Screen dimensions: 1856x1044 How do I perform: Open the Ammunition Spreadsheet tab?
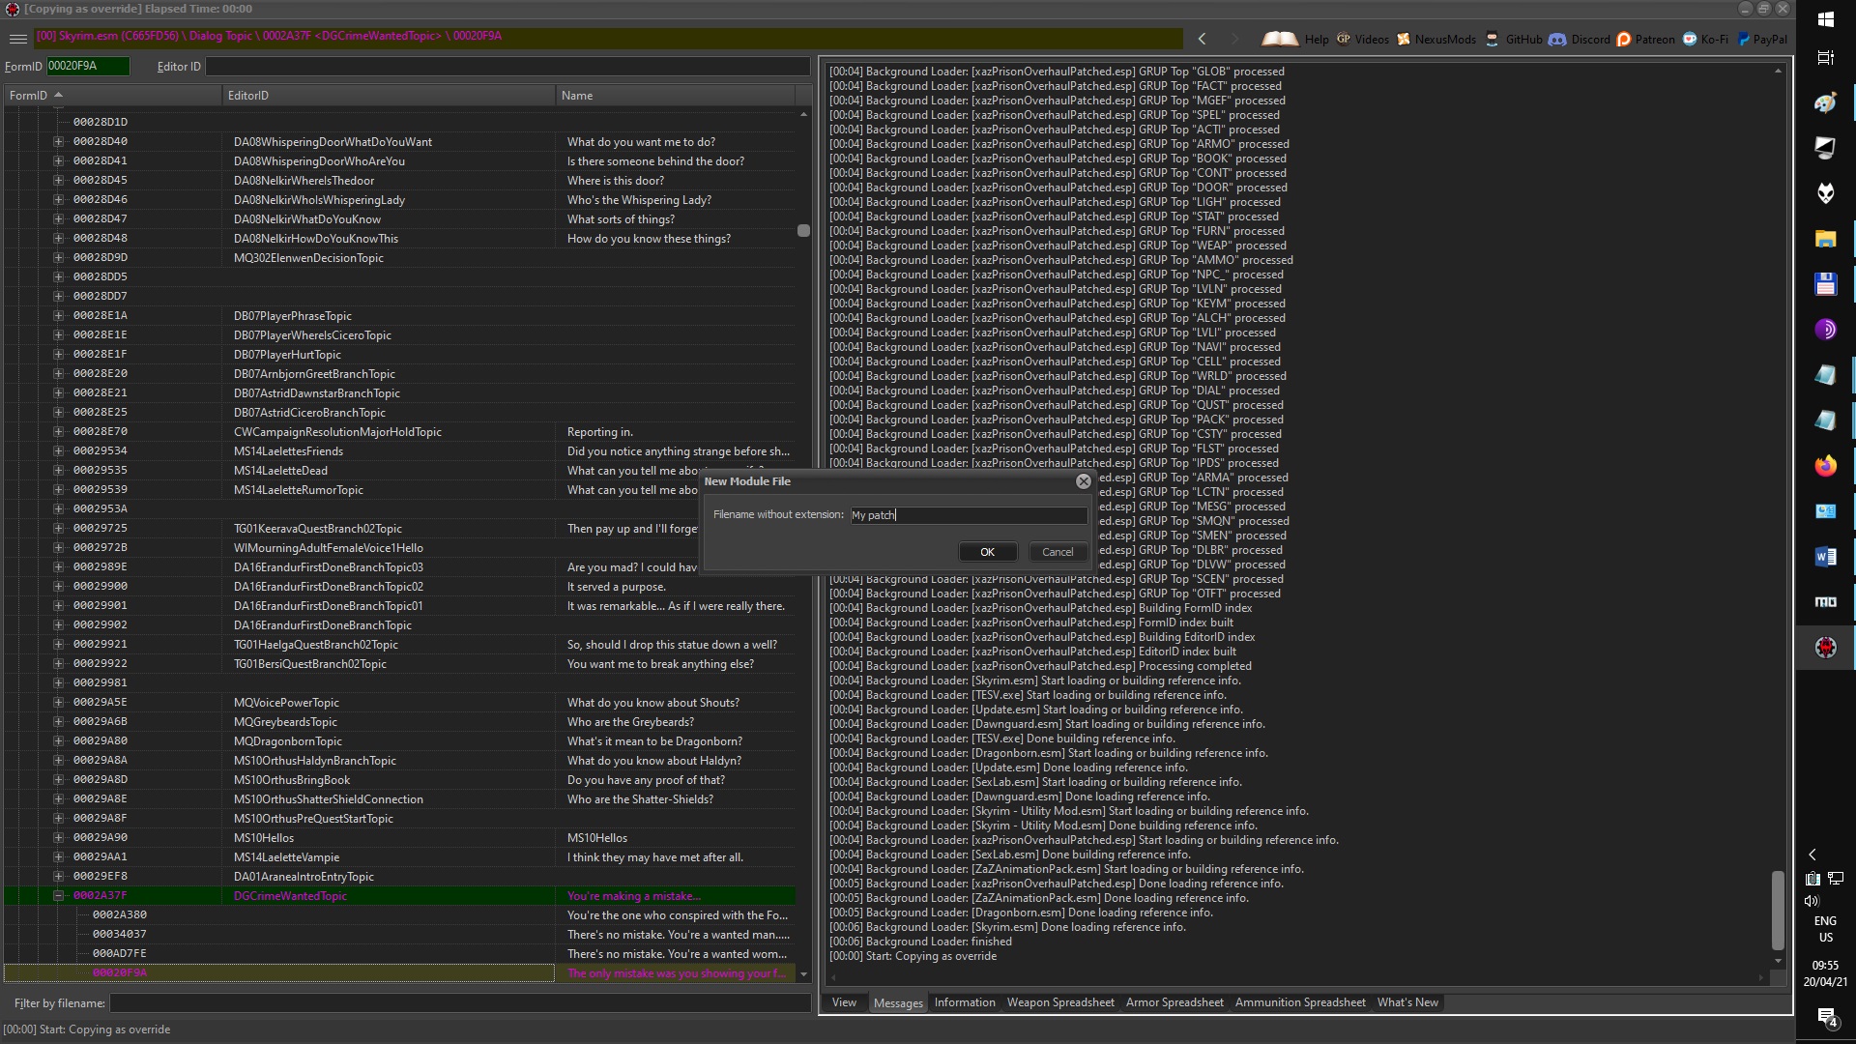1300,1002
